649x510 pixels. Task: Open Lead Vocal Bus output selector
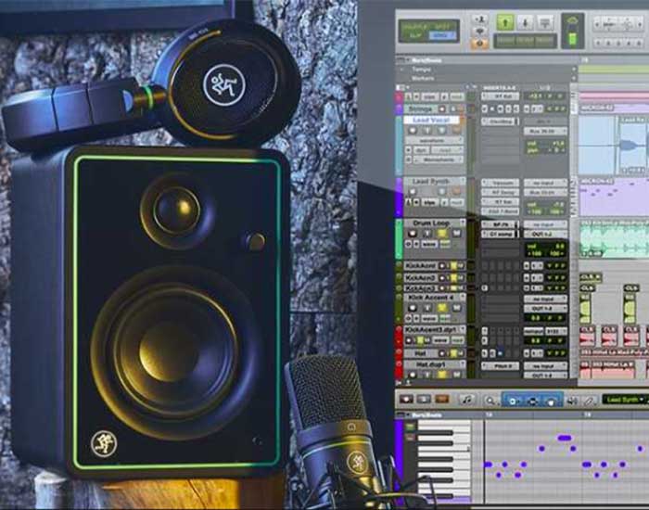click(545, 132)
